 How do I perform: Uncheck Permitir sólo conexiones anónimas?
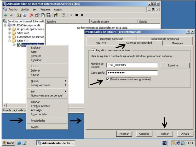[108, 79]
